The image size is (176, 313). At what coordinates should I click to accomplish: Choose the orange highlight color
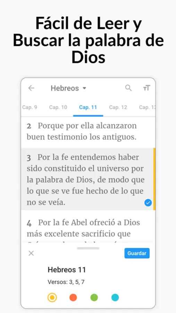tap(73, 297)
